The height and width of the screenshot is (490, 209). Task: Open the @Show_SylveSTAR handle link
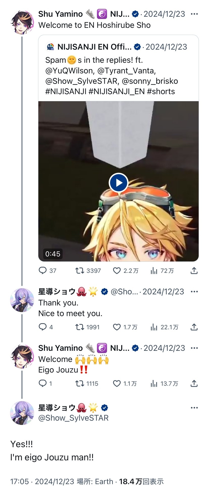click(x=73, y=418)
